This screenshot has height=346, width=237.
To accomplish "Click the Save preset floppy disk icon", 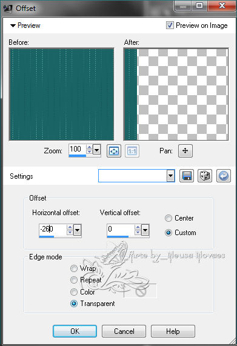I will click(x=187, y=176).
